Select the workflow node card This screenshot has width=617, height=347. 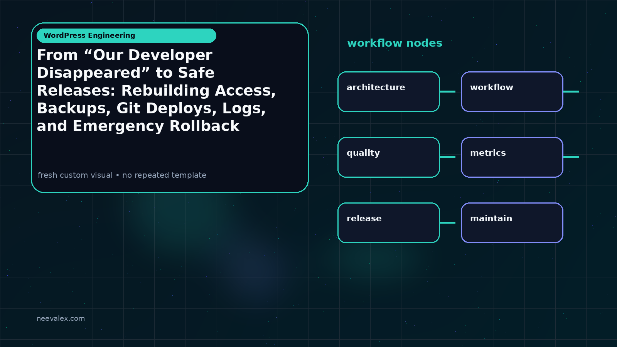click(512, 92)
